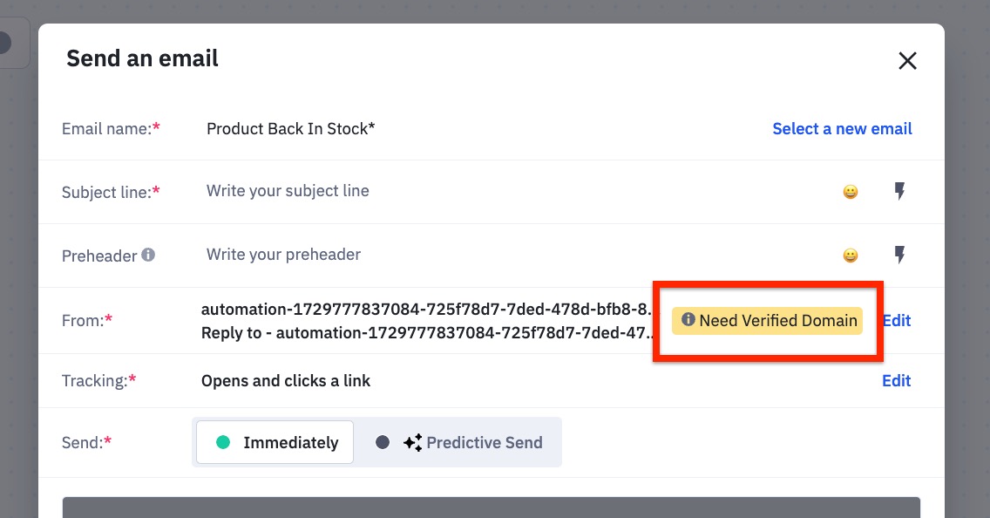Close the Send an email dialog
990x518 pixels.
pos(907,61)
